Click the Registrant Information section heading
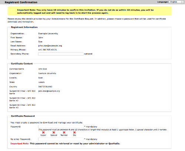This screenshot has height=151, width=185. point(24,27)
